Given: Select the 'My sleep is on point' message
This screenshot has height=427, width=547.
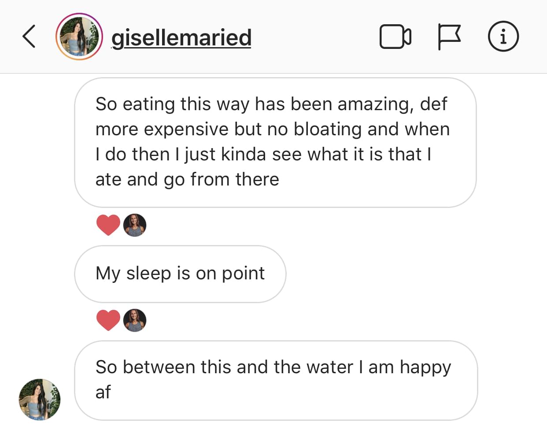Looking at the screenshot, I should point(180,274).
